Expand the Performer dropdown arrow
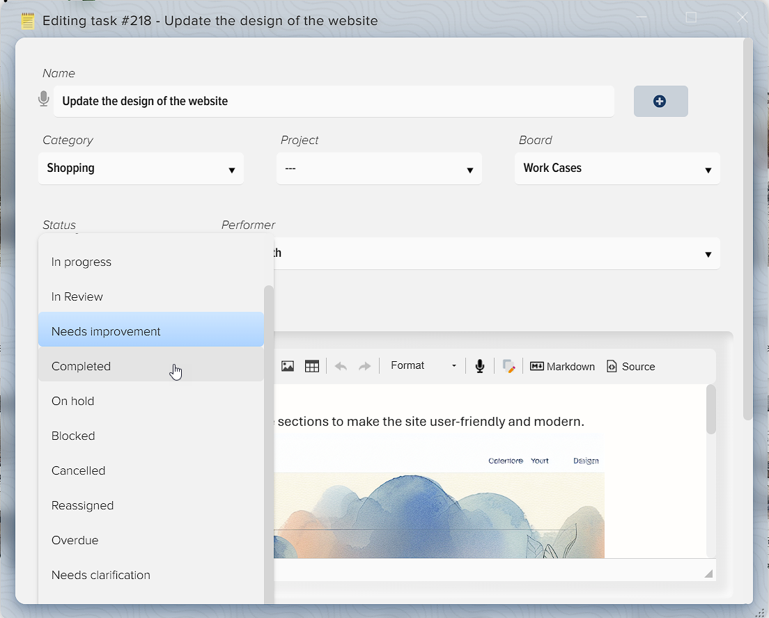Viewport: 769px width, 618px height. click(708, 254)
